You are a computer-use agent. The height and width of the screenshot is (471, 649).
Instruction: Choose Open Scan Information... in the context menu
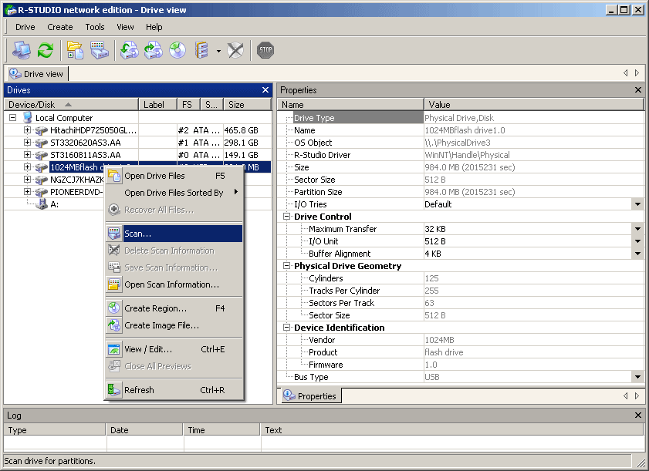tap(174, 284)
